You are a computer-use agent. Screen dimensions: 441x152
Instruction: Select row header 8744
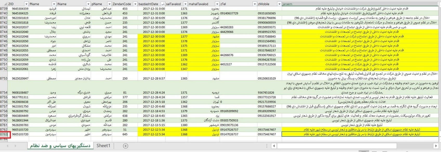coord(4,32)
